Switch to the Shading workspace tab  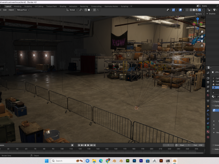(x=63, y=6)
